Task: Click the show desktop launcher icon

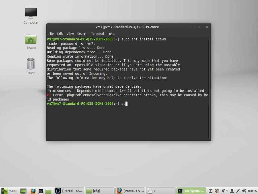Action: point(23,191)
